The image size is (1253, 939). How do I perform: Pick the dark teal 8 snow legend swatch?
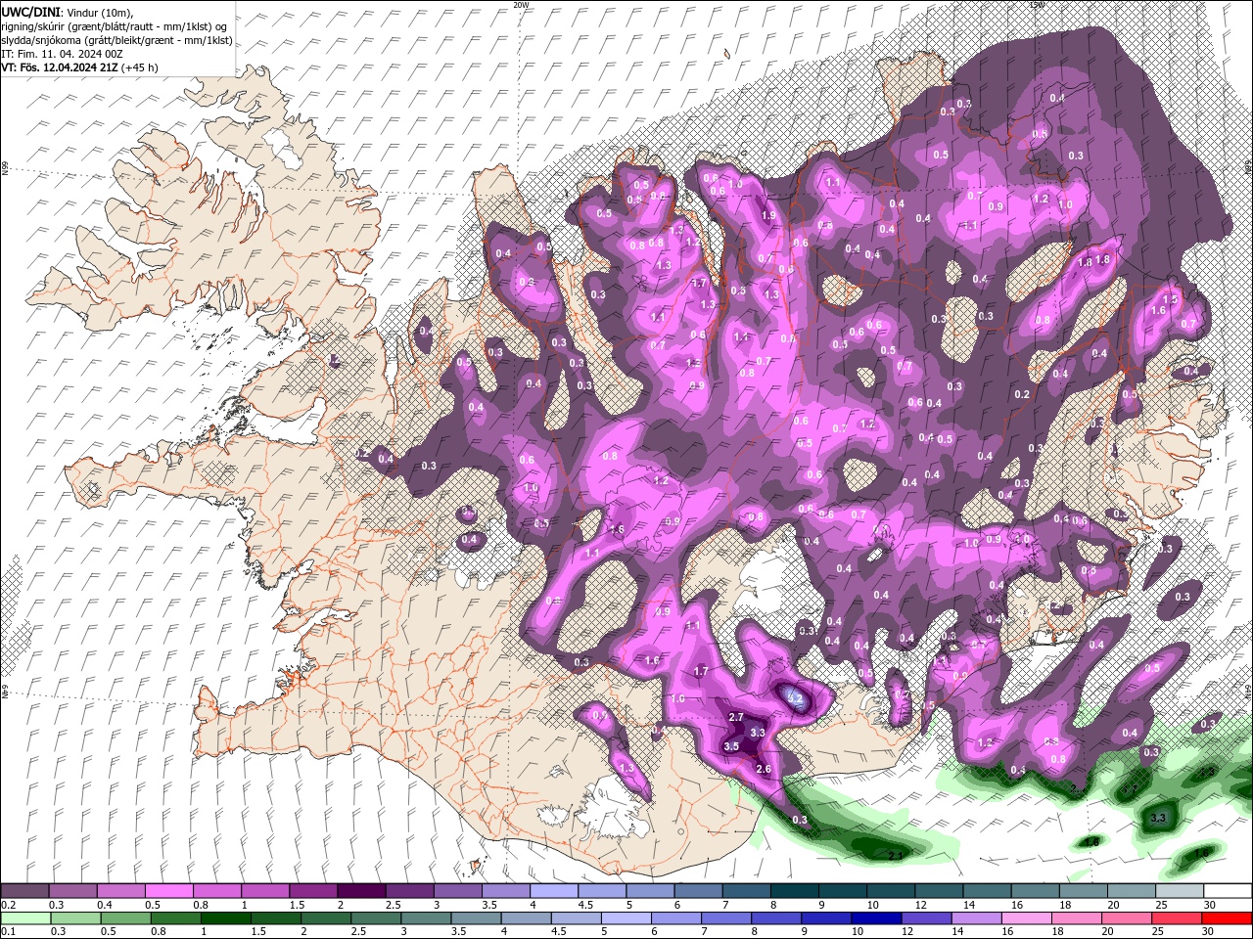pyautogui.click(x=794, y=891)
